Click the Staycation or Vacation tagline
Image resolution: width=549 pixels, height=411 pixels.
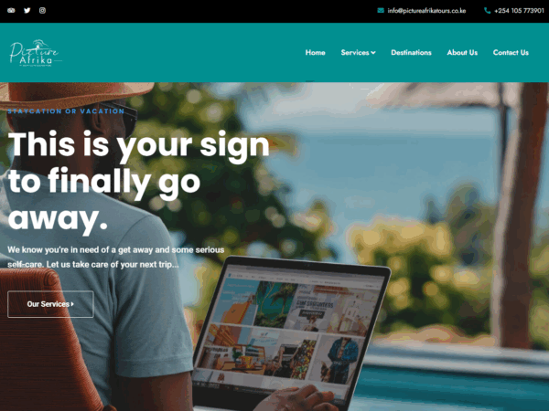[x=66, y=111]
